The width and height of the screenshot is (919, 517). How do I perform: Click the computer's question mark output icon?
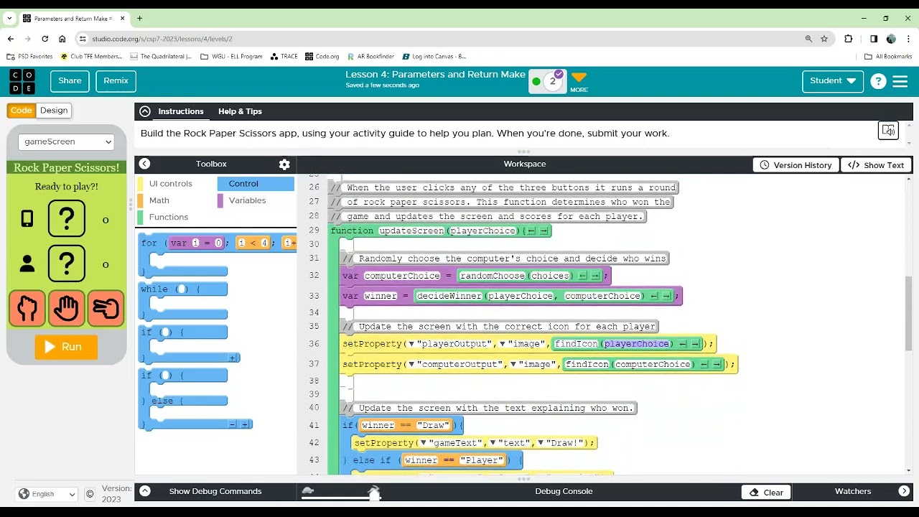[x=67, y=219]
